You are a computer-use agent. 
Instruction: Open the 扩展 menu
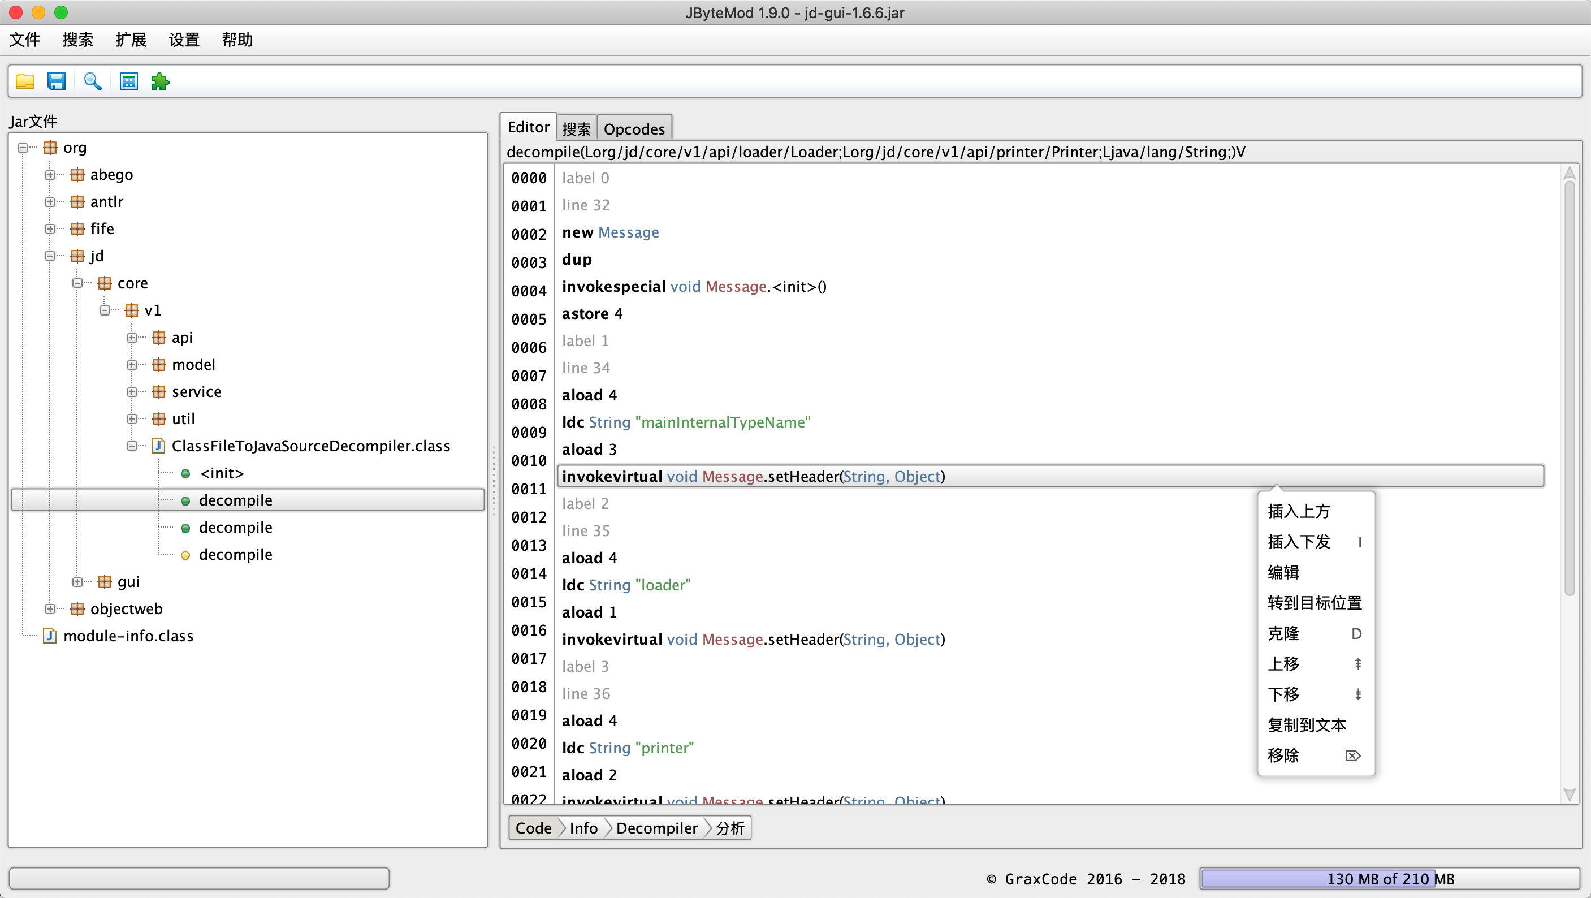point(131,40)
